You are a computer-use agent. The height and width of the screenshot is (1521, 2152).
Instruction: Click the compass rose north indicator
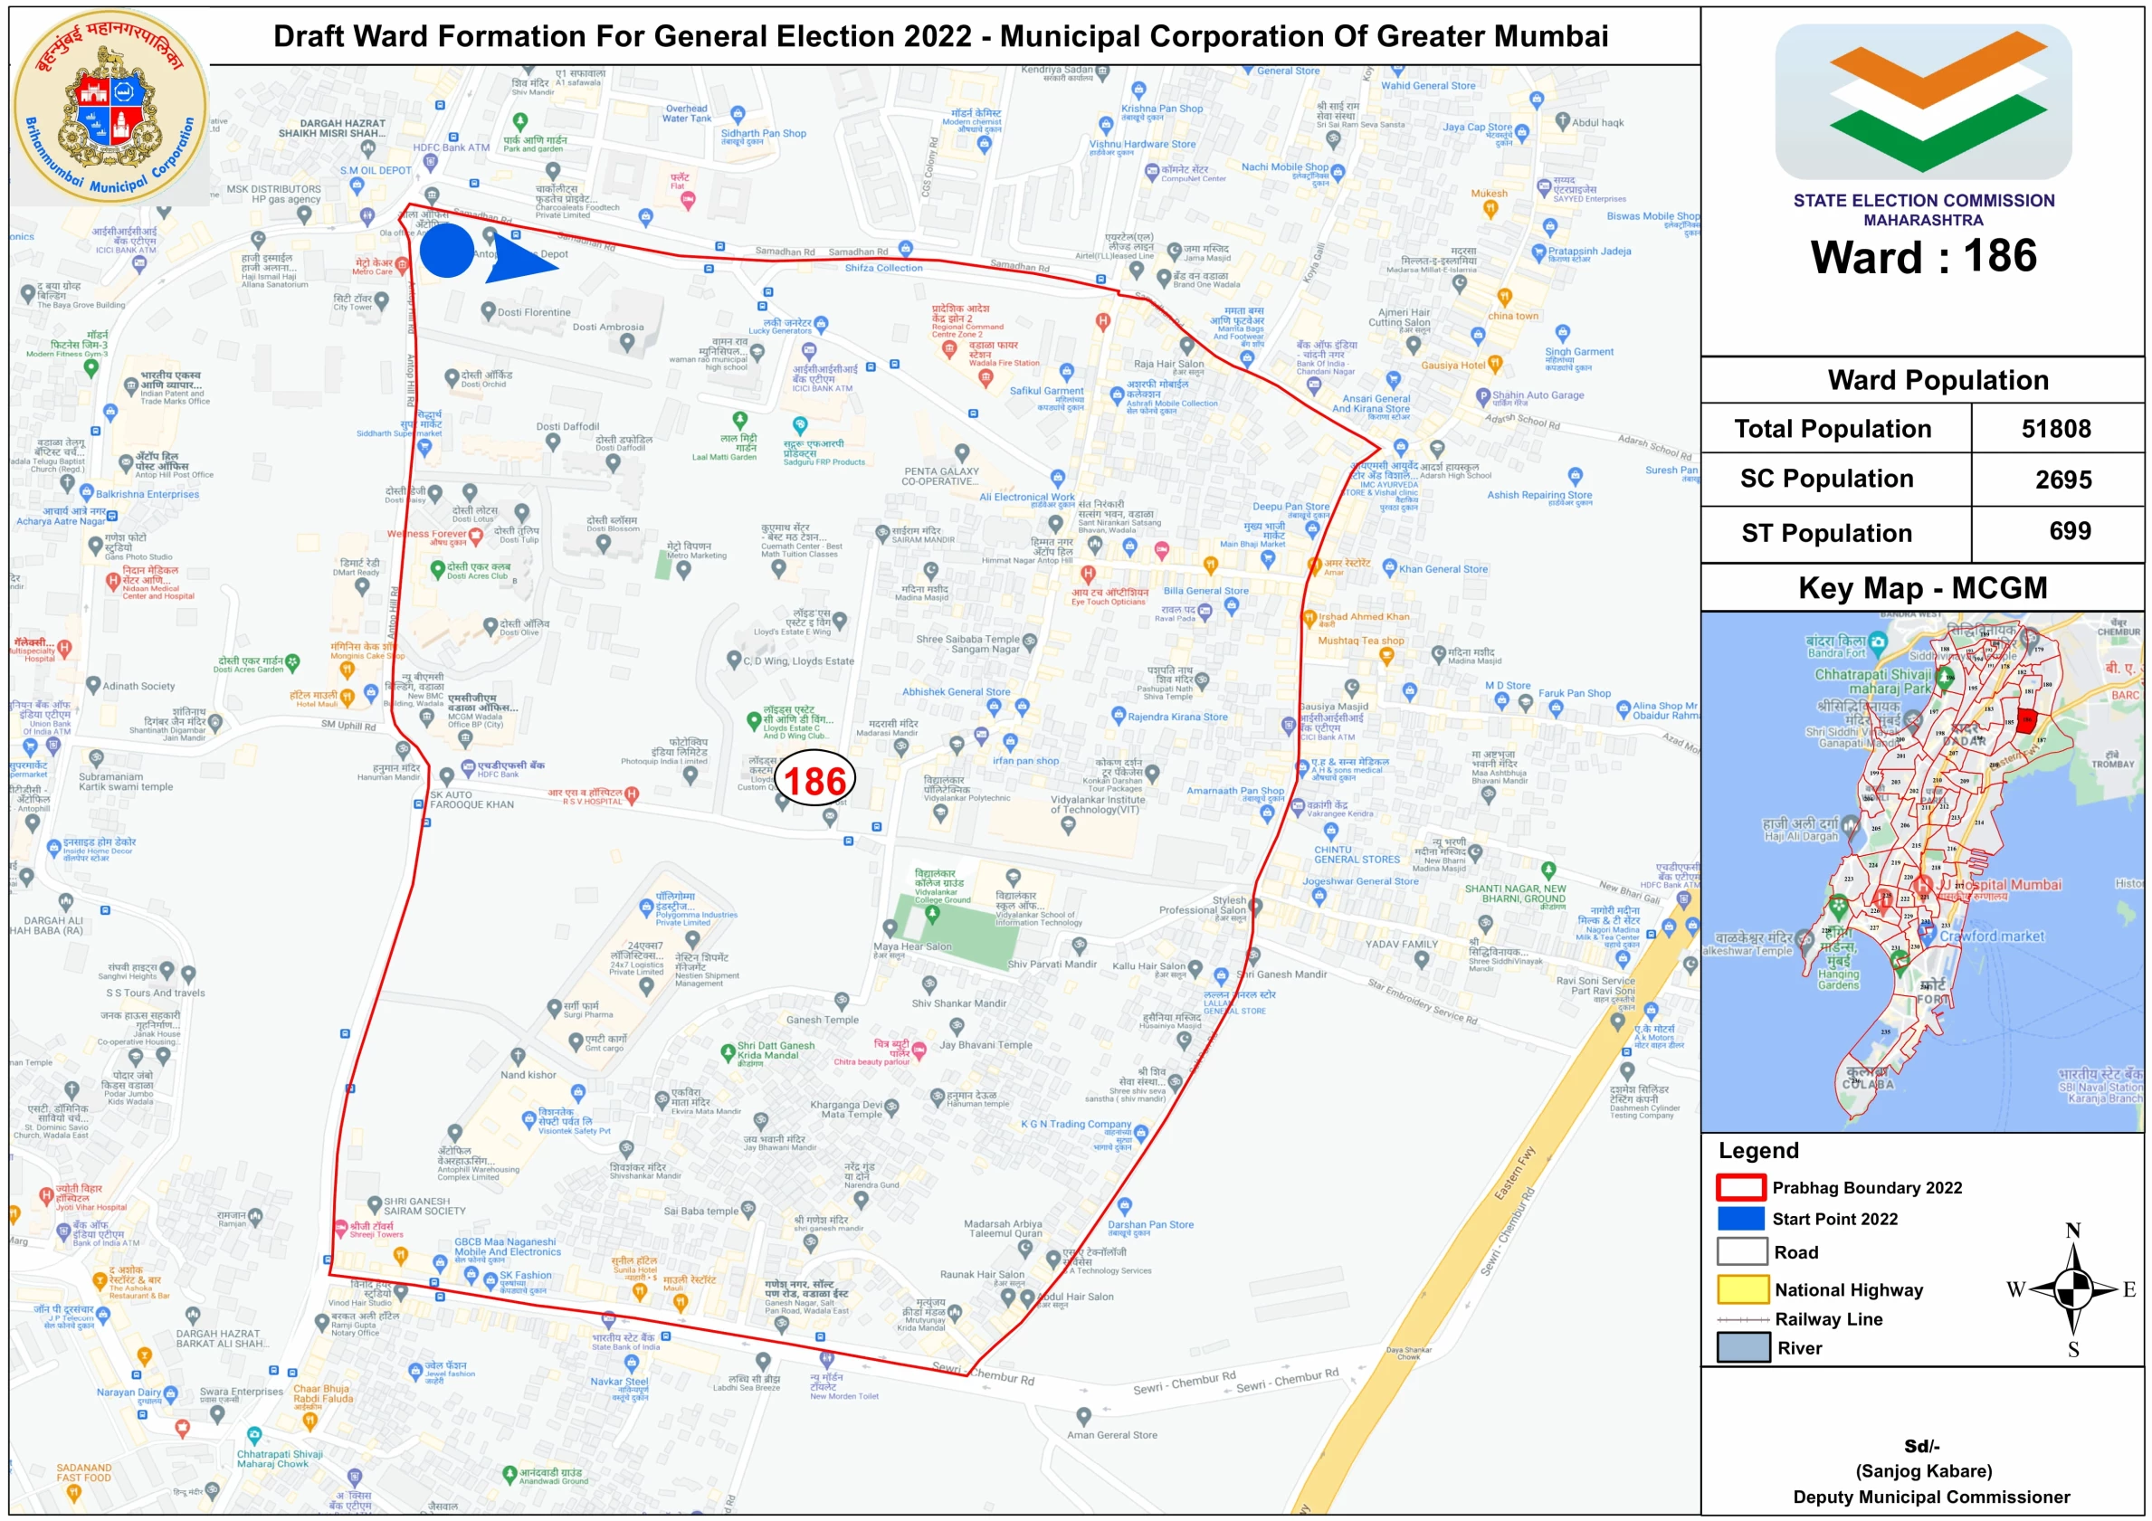[2073, 1231]
